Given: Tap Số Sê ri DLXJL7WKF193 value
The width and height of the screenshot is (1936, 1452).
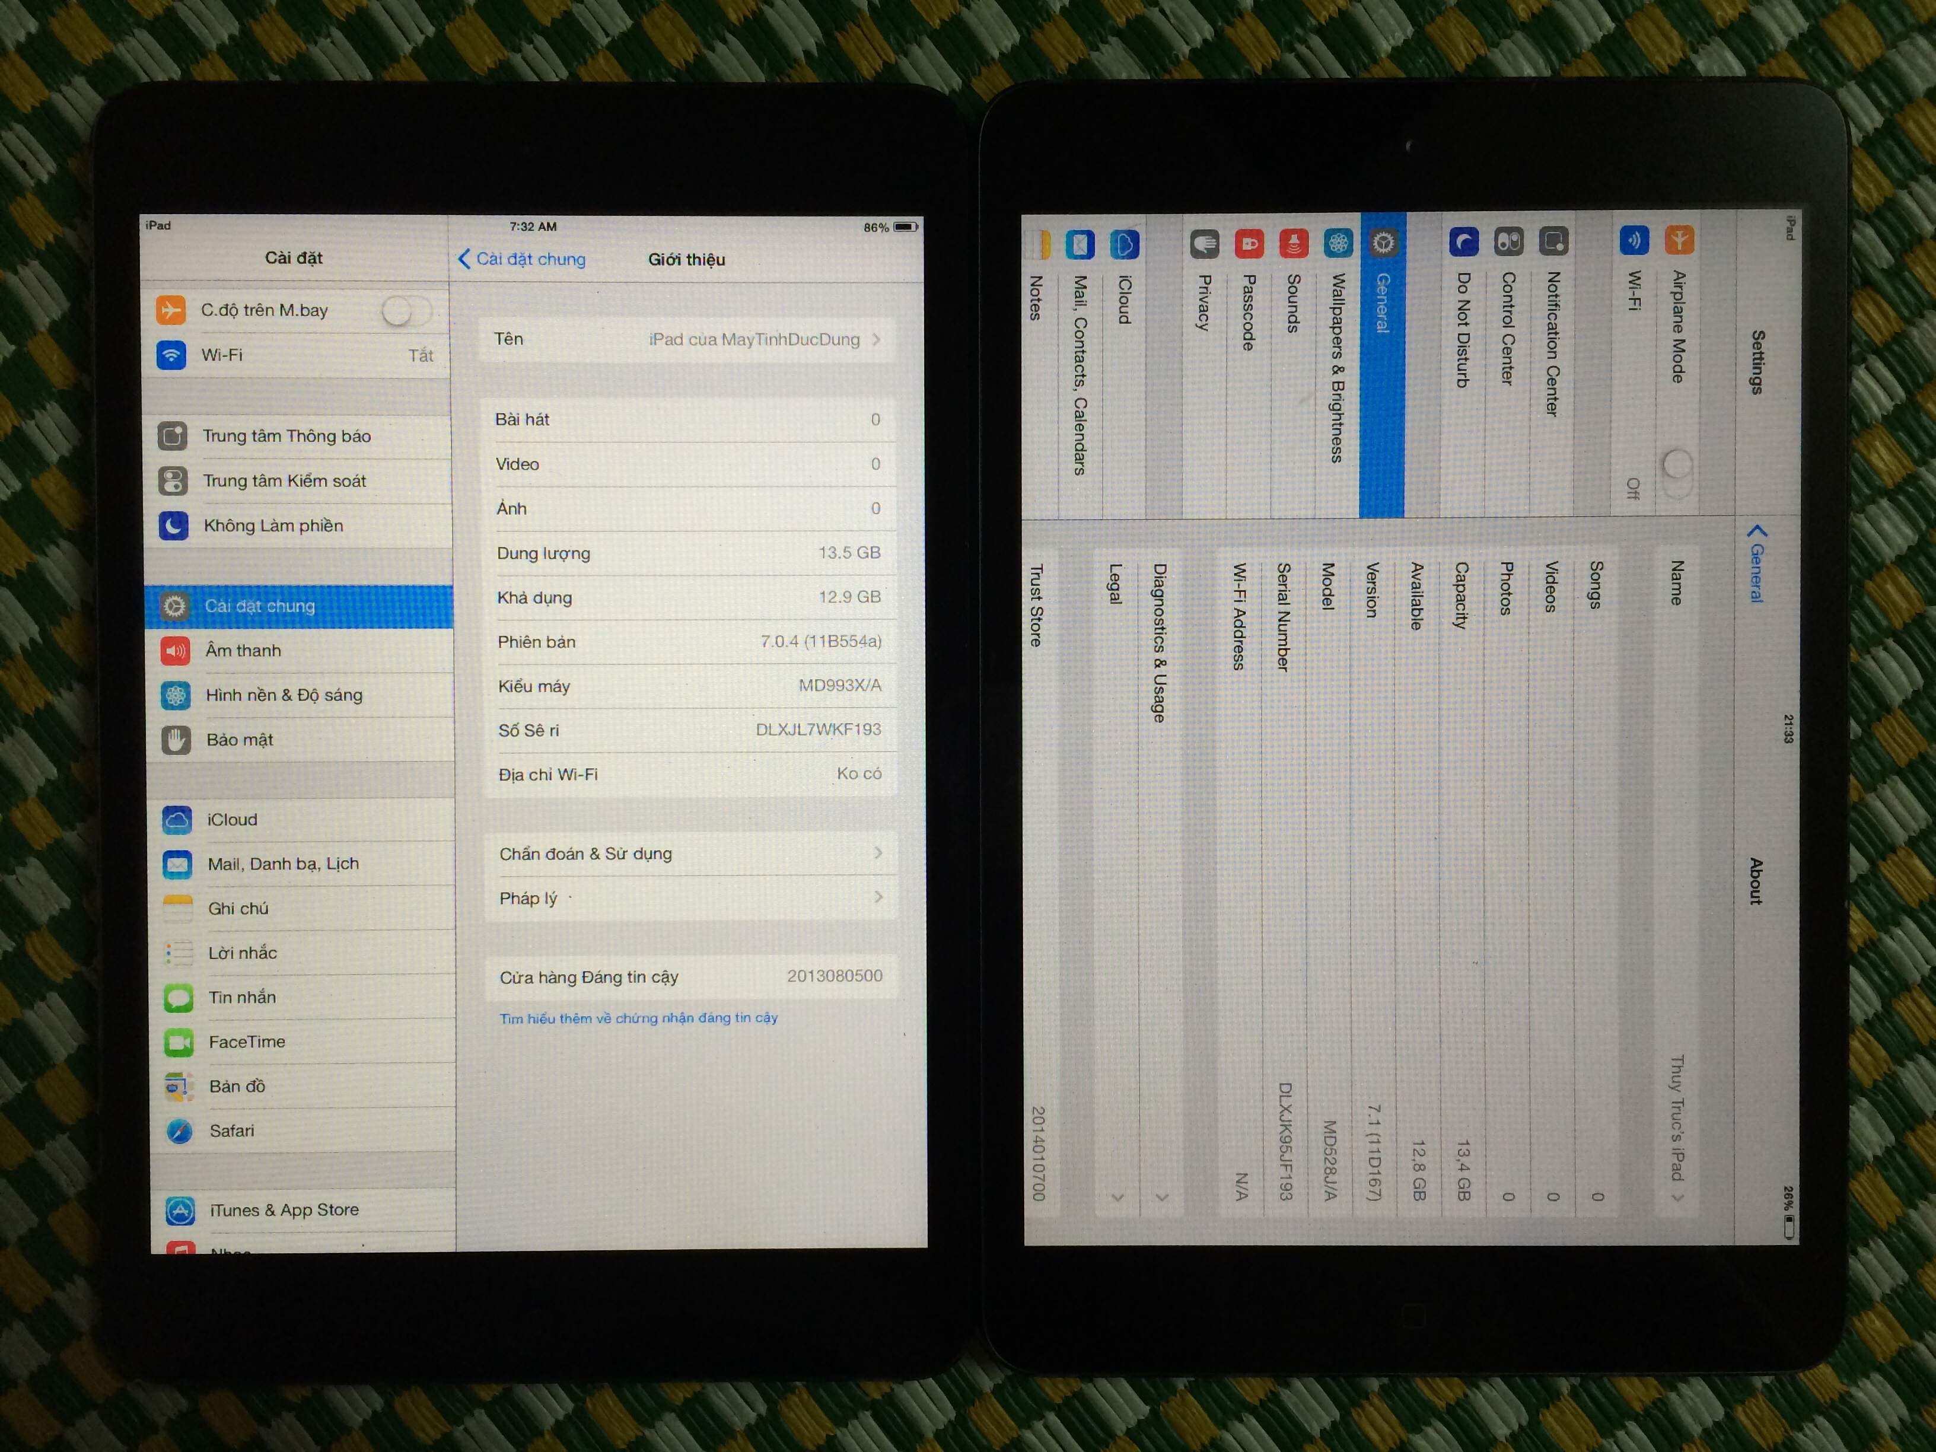Looking at the screenshot, I should 819,729.
